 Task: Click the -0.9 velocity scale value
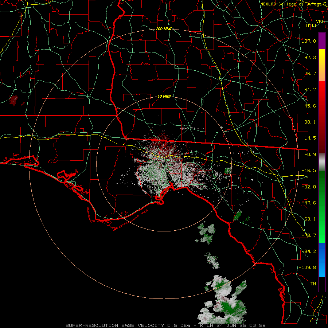(x=310, y=155)
